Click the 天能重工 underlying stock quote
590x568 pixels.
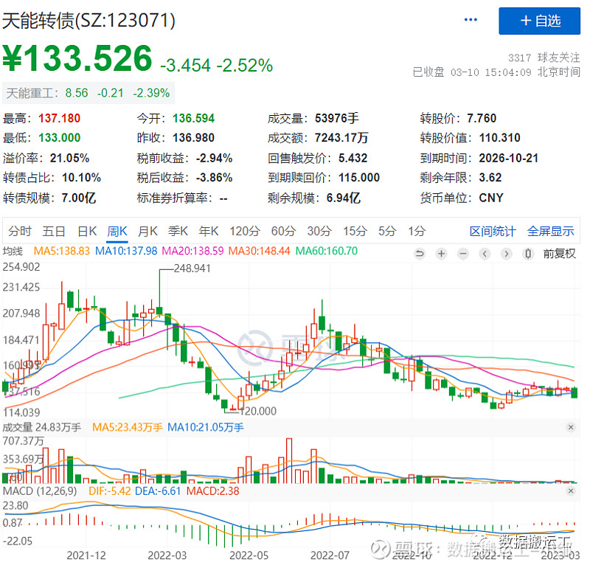pyautogui.click(x=88, y=93)
